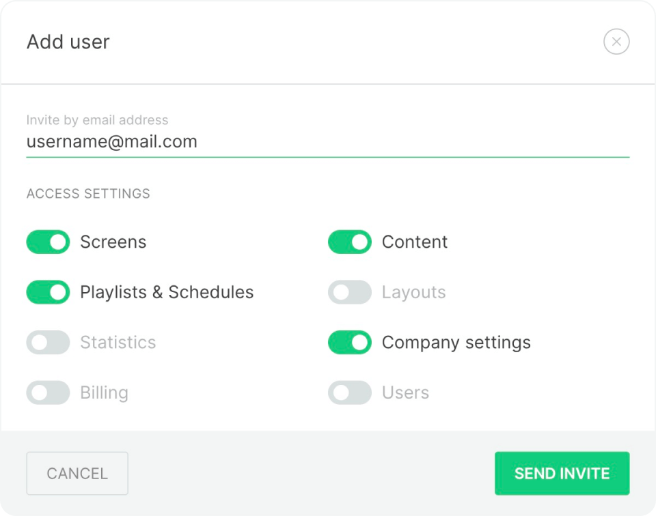Send the invite with Send Invite
Viewport: 656px width, 516px height.
[562, 473]
